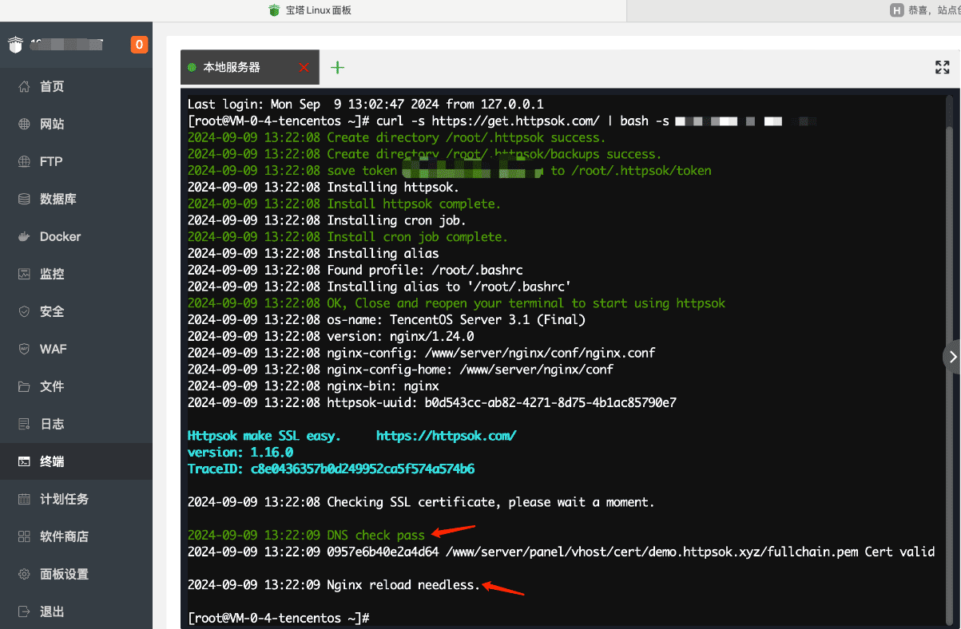The height and width of the screenshot is (629, 961).
Task: Expand the right side panel arrow
Action: [952, 357]
